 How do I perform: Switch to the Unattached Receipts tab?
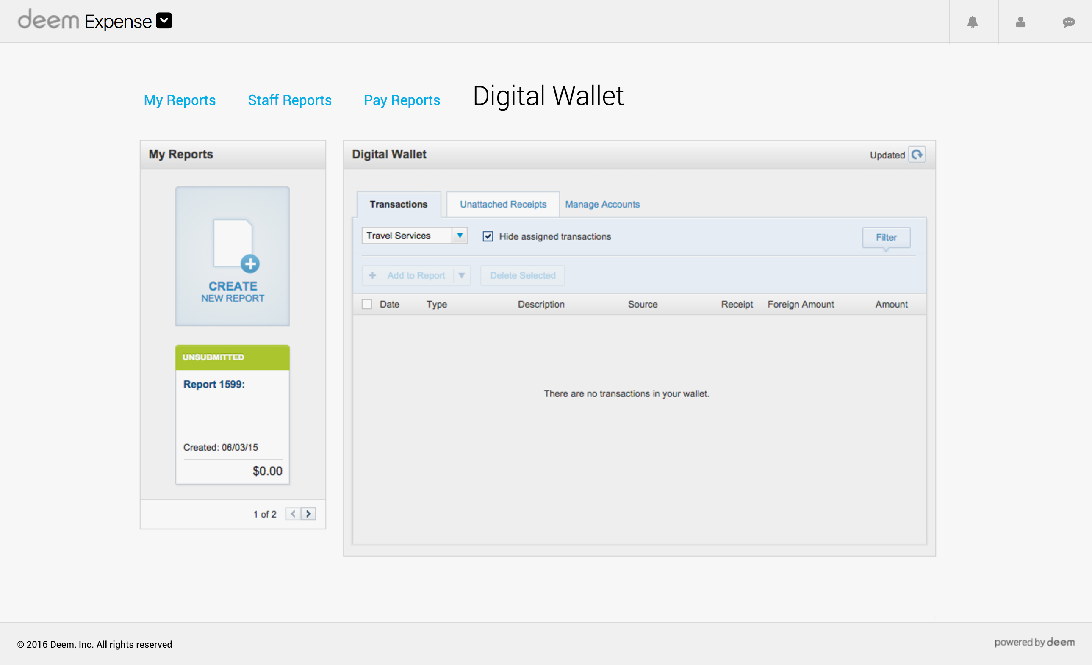click(x=503, y=204)
